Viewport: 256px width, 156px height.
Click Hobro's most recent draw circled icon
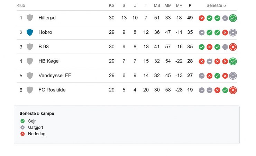pyautogui.click(x=233, y=32)
